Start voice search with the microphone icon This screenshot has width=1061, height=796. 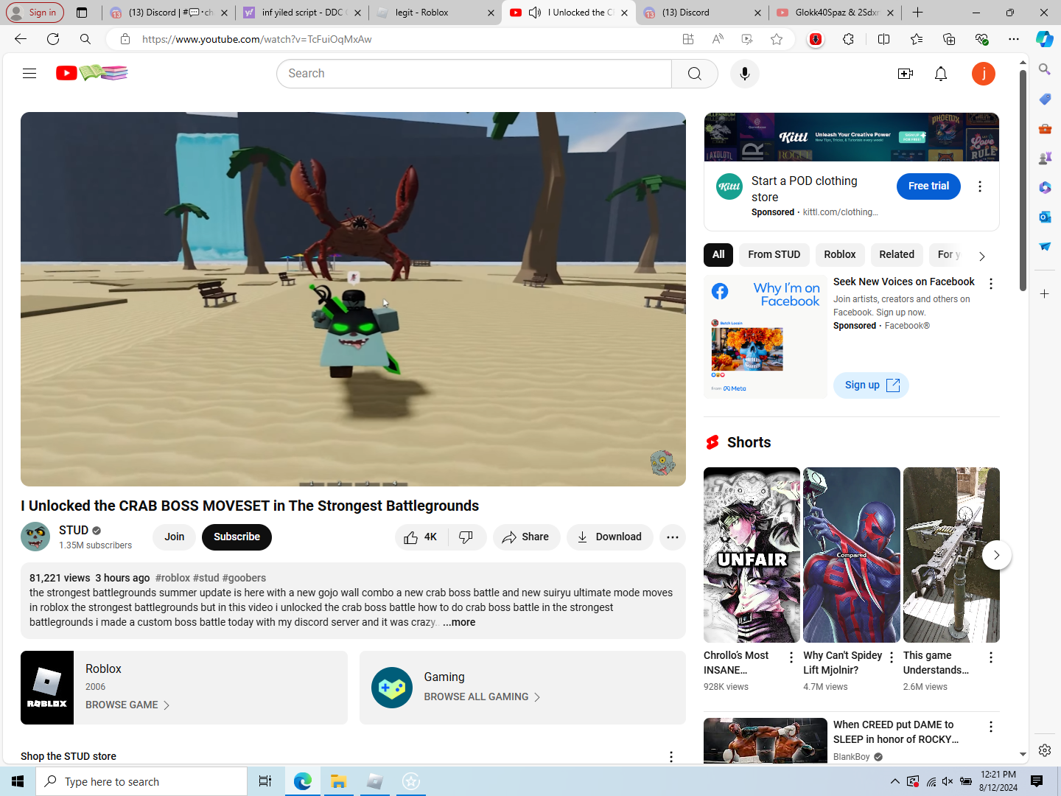(745, 74)
